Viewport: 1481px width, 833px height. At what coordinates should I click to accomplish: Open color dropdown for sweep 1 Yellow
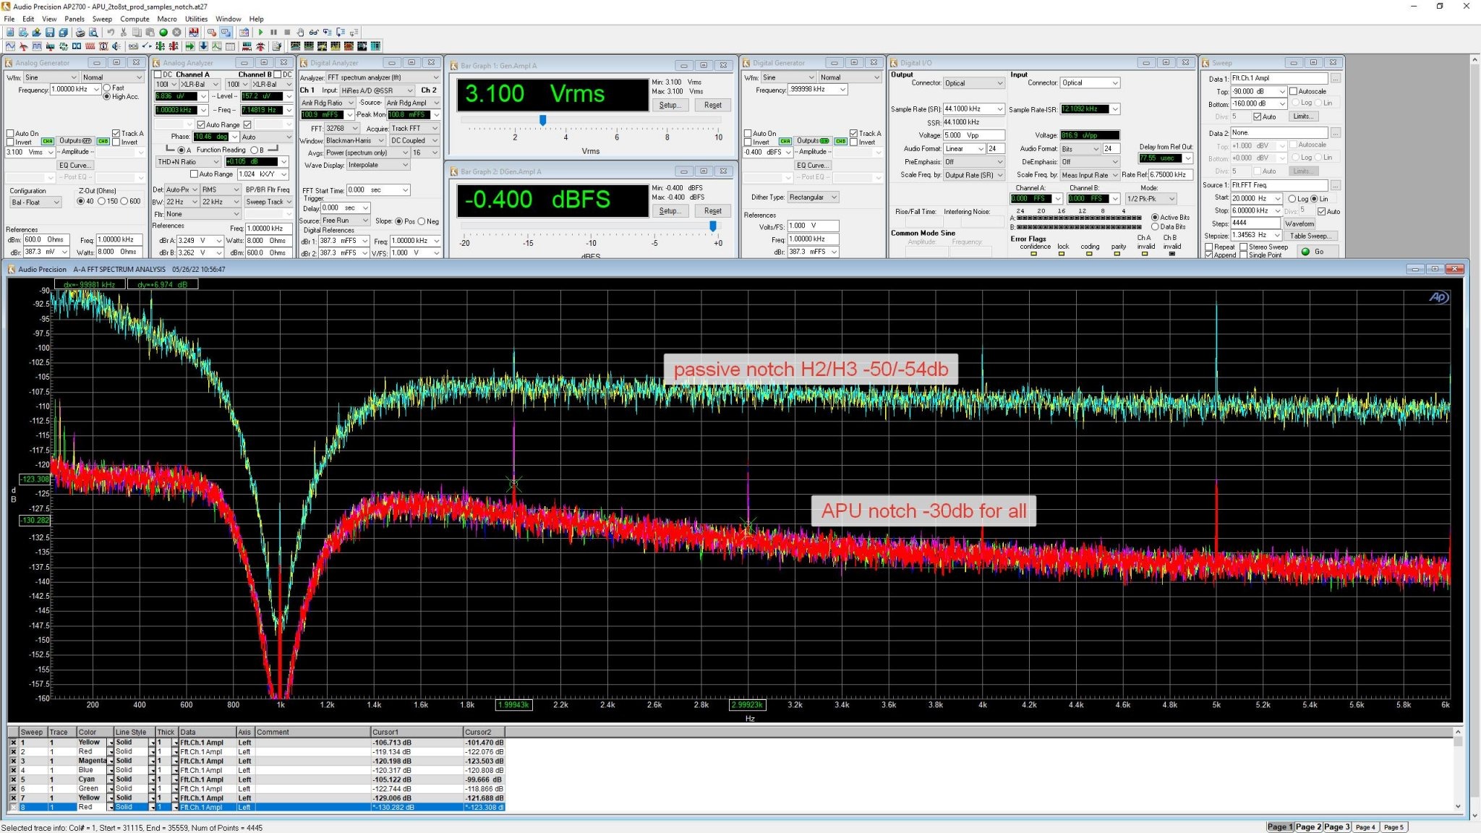(x=111, y=743)
